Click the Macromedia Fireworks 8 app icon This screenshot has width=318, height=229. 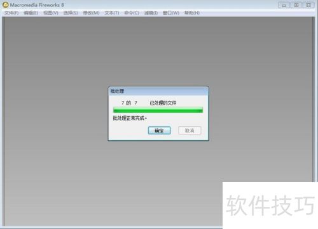coord(6,4)
